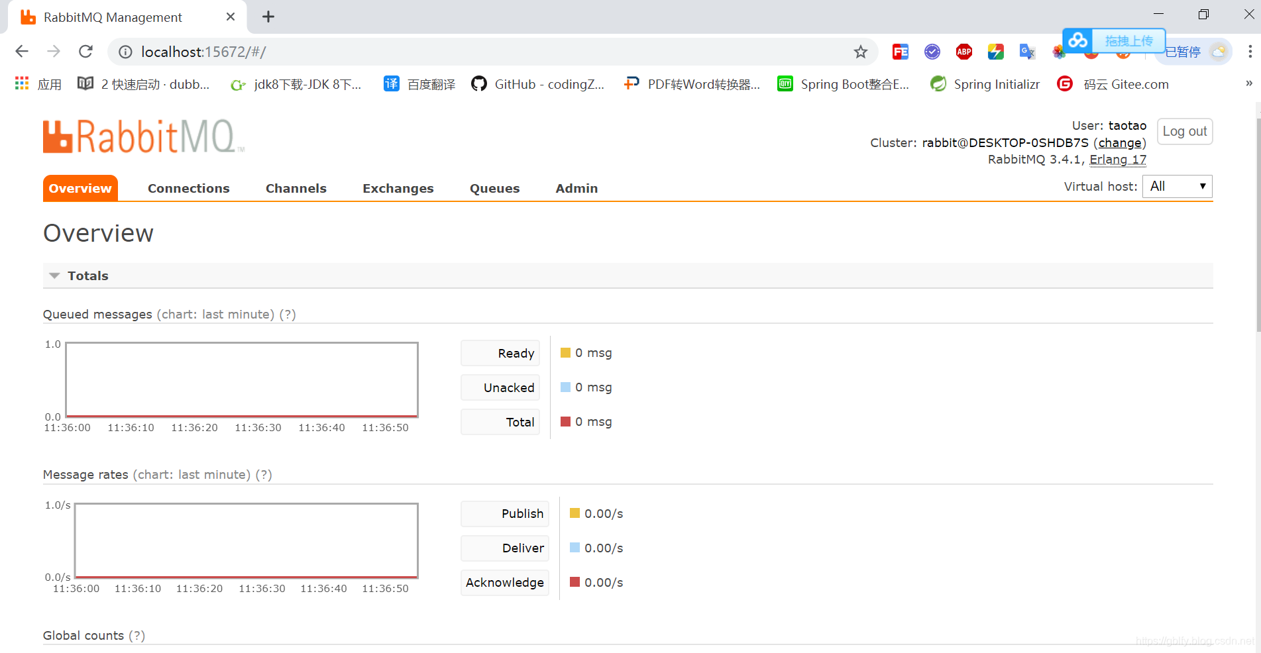Switch to the Queues tab
The image size is (1261, 653).
(495, 188)
